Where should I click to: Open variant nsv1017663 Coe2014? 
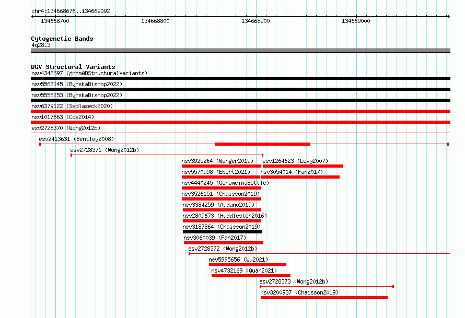coord(63,117)
